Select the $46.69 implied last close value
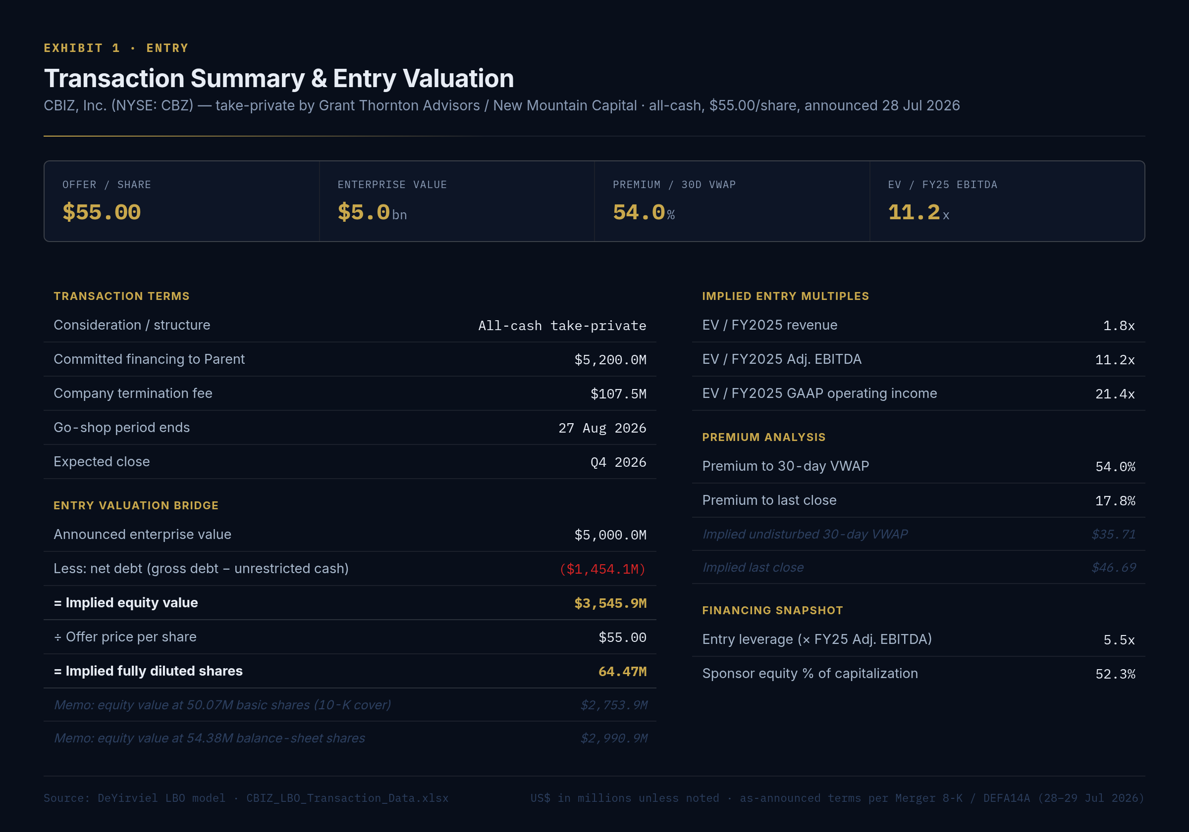Viewport: 1189px width, 832px height. click(x=1113, y=567)
